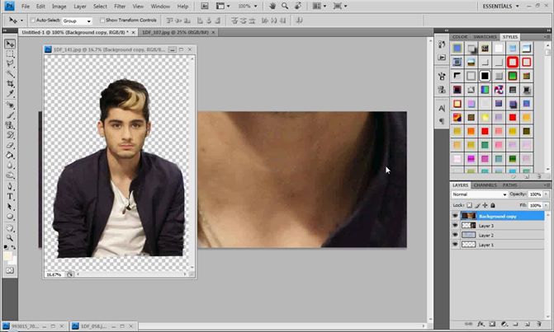Select the Eraser tool
Image resolution: width=554 pixels, height=332 pixels.
10,145
